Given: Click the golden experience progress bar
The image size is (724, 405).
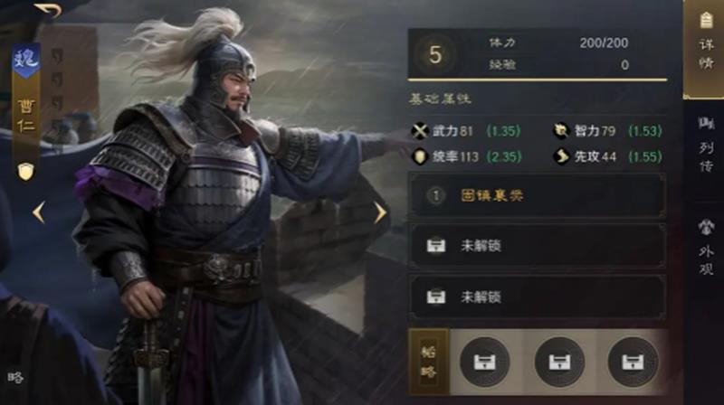Looking at the screenshot, I should pos(538,80).
